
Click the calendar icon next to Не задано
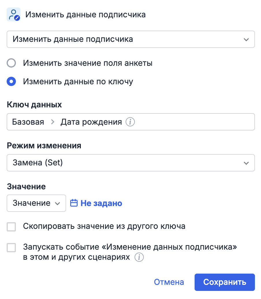(74, 203)
